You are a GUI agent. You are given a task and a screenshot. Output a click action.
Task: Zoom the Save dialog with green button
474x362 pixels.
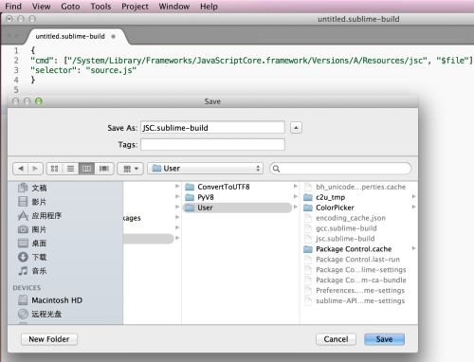(x=39, y=101)
